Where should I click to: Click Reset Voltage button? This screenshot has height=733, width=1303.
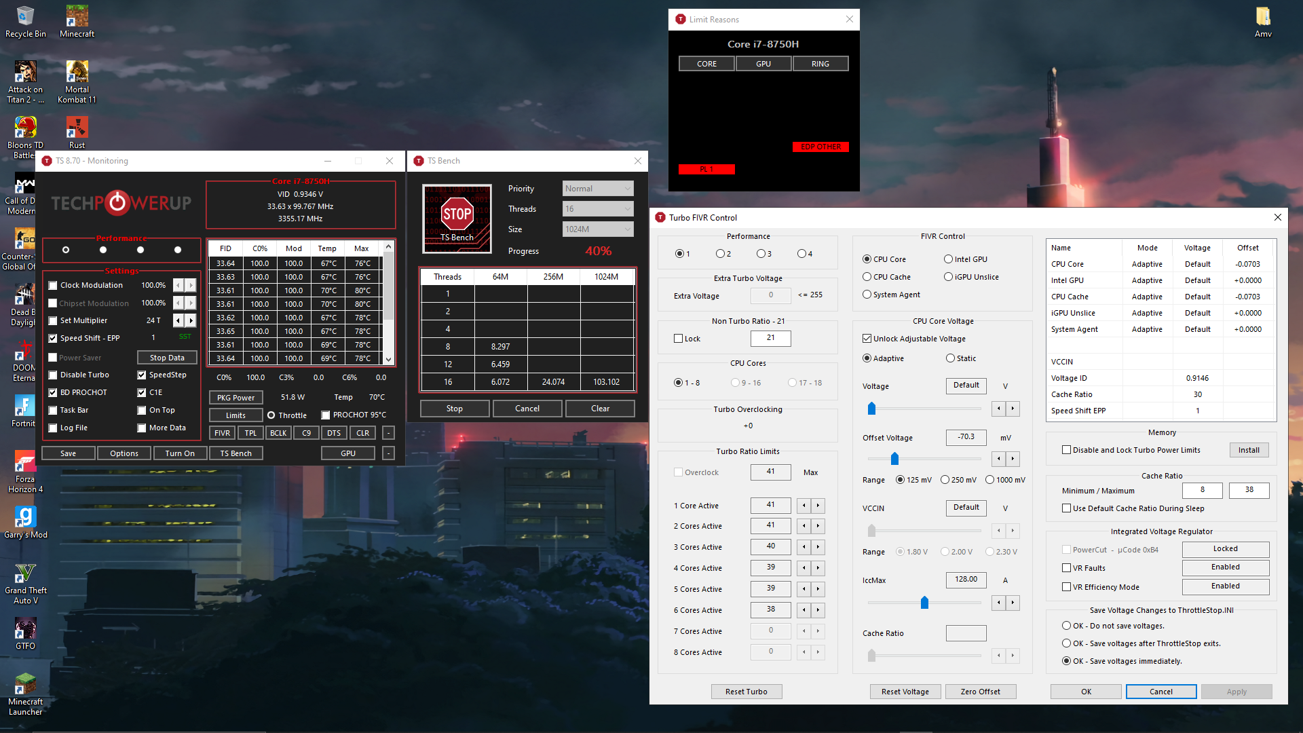coord(905,692)
